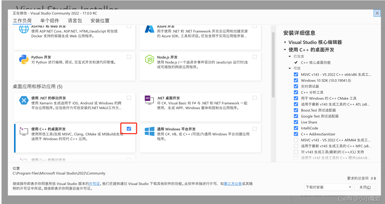Click the Node.js logo icon
This screenshot has height=204, width=385.
(x=150, y=59)
